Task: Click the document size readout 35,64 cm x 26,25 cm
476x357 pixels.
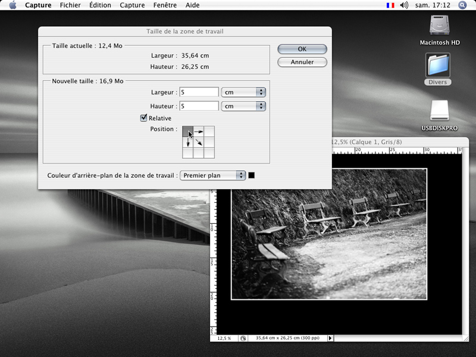Action: pos(287,338)
